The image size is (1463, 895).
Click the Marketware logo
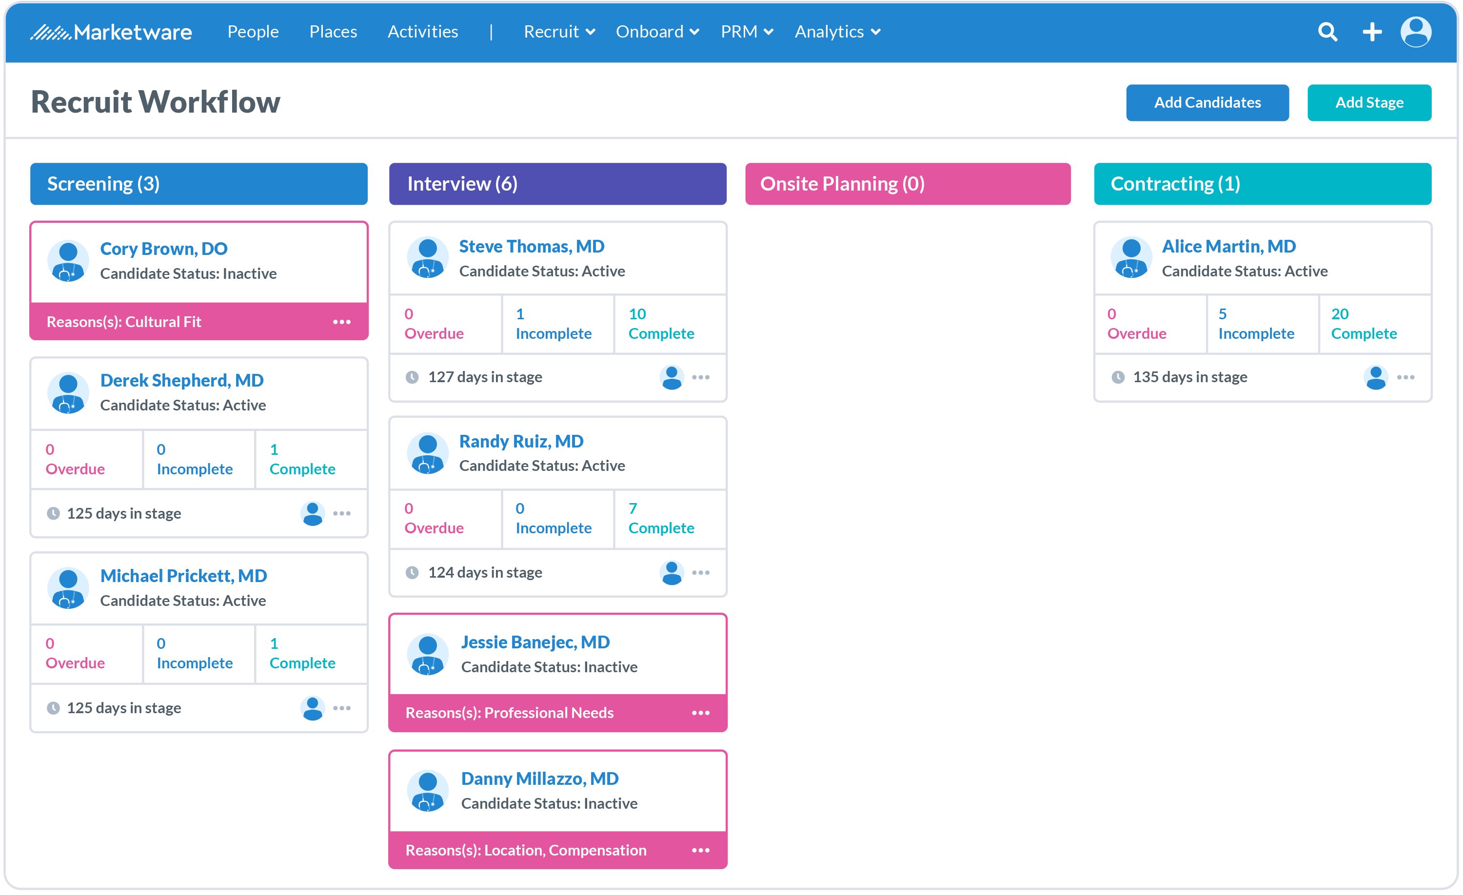tap(112, 32)
